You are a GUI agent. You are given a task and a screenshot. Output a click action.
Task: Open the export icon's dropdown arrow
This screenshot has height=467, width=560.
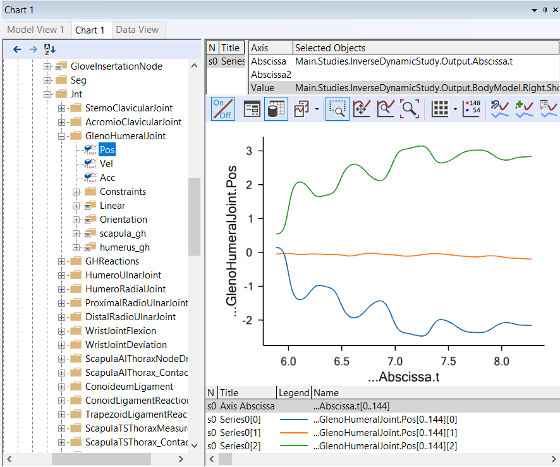(317, 109)
